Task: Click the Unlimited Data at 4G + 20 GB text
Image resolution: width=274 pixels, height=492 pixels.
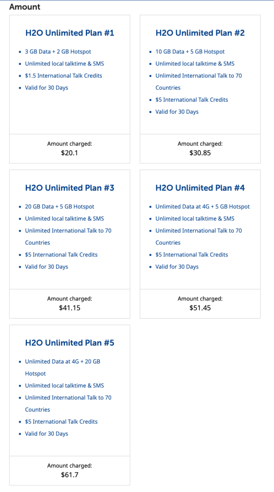Action: click(x=63, y=362)
